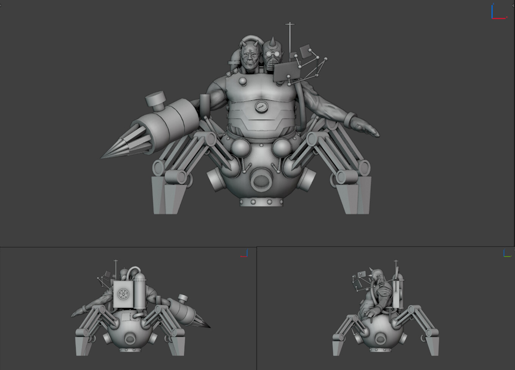515x370 pixels.
Task: Click the pressure gauge on the chest armor
Action: 261,107
